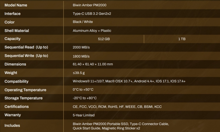Viewport: 220px width, 132px height.
Task: Select the '0°C to +50°C' value
Action: tap(83, 90)
